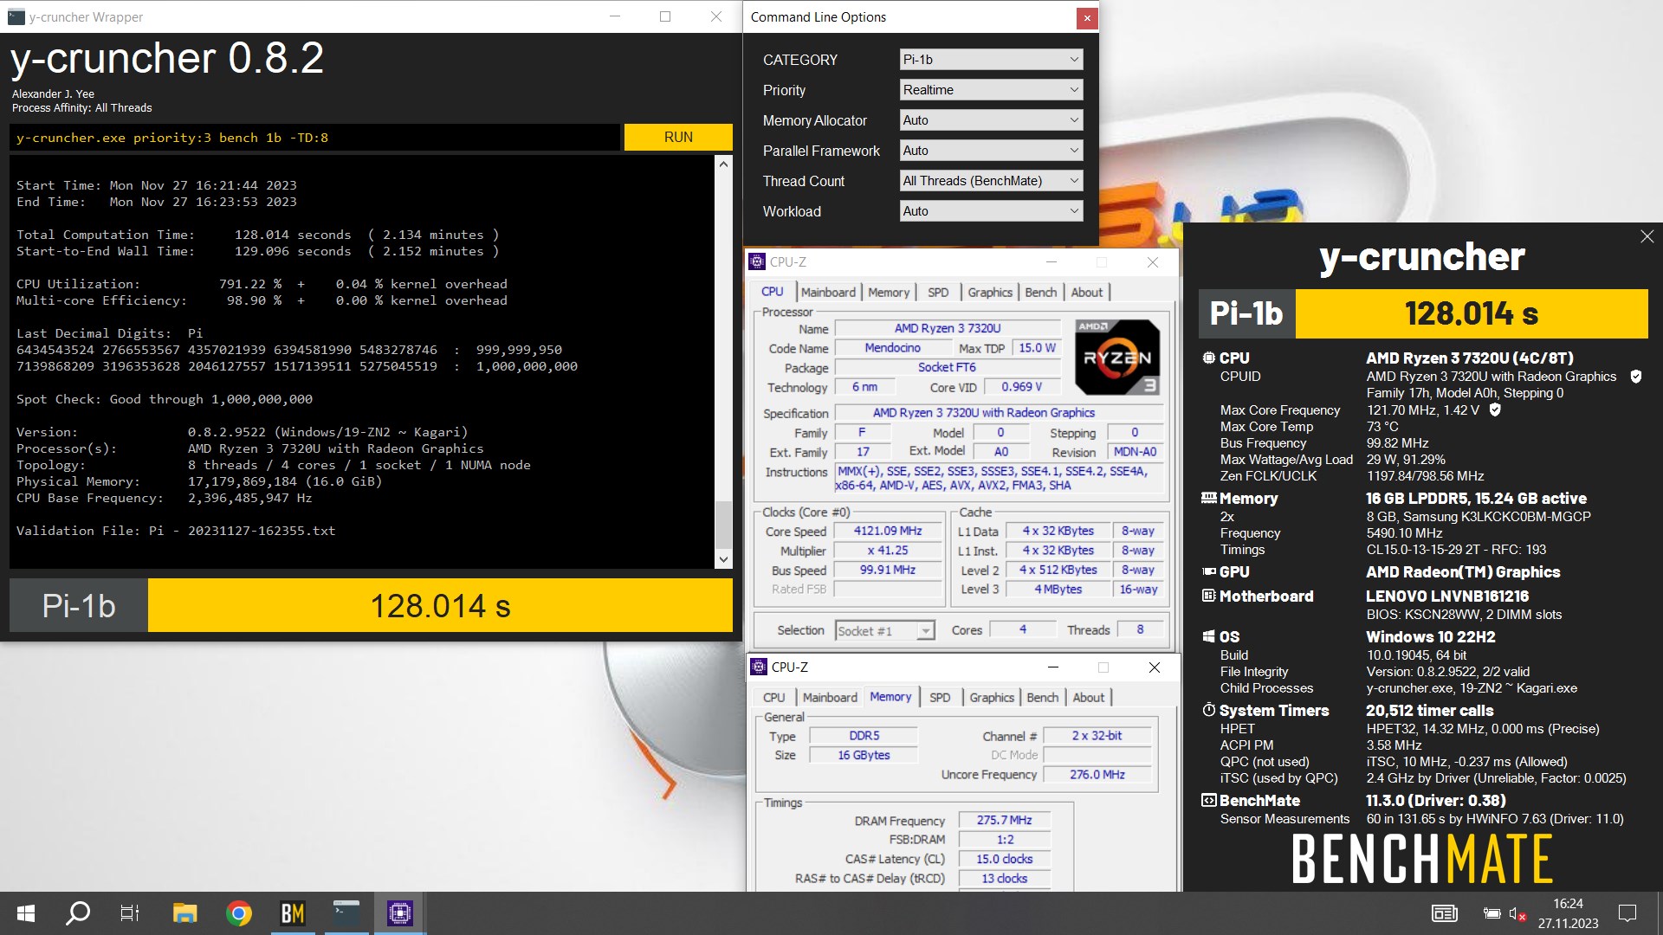Open Task View on taskbar
The height and width of the screenshot is (935, 1663).
pyautogui.click(x=130, y=913)
